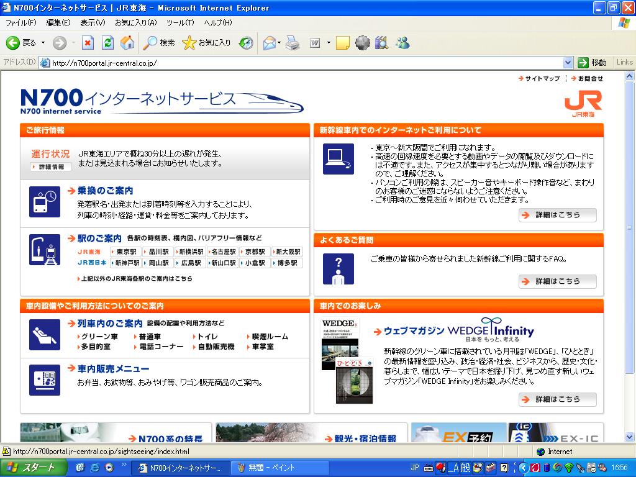Open the Mail button dropdown arrow
This screenshot has height=477, width=636.
(x=279, y=43)
